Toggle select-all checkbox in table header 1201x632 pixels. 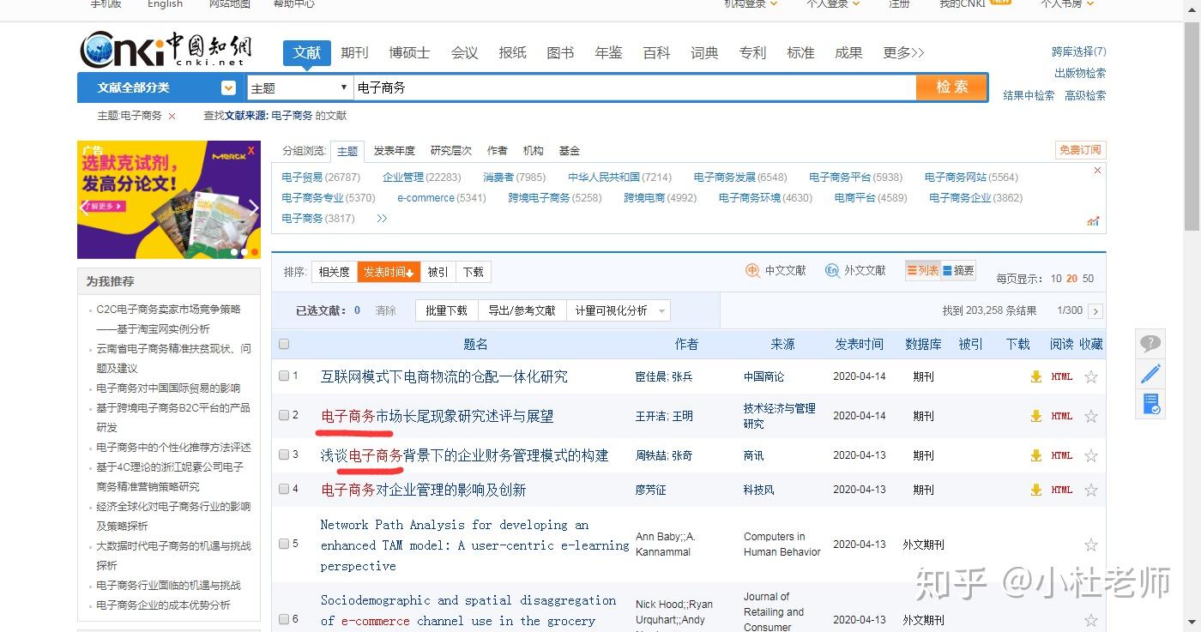[284, 344]
